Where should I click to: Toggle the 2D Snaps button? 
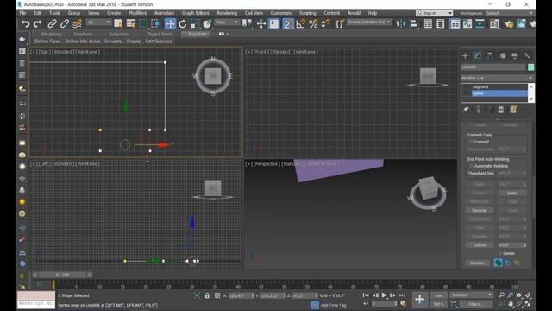pos(287,24)
